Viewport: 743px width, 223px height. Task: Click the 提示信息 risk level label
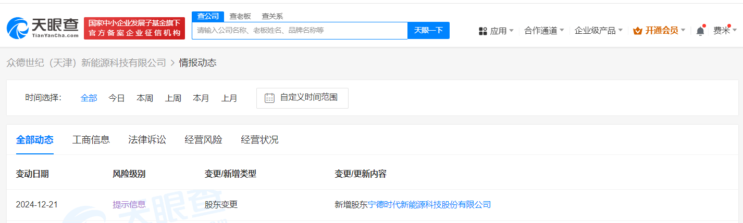(x=129, y=204)
